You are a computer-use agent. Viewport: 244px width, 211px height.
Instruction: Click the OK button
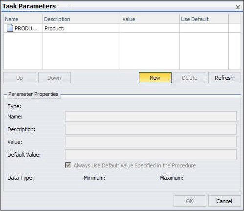[190, 201]
